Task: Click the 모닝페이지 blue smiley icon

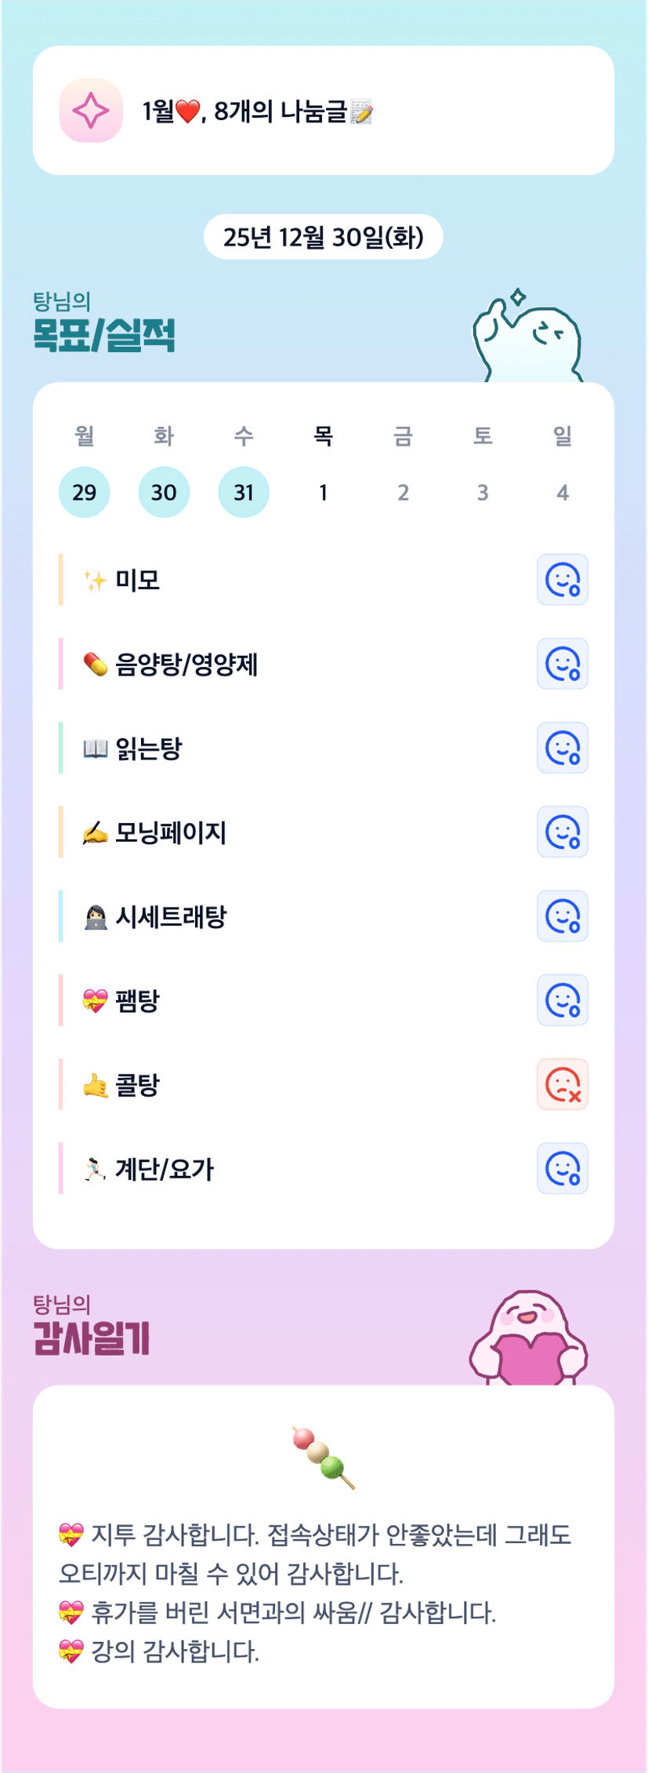Action: pos(562,832)
